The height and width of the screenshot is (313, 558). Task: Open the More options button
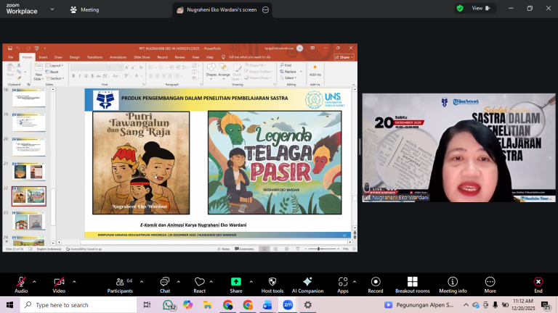click(x=490, y=282)
